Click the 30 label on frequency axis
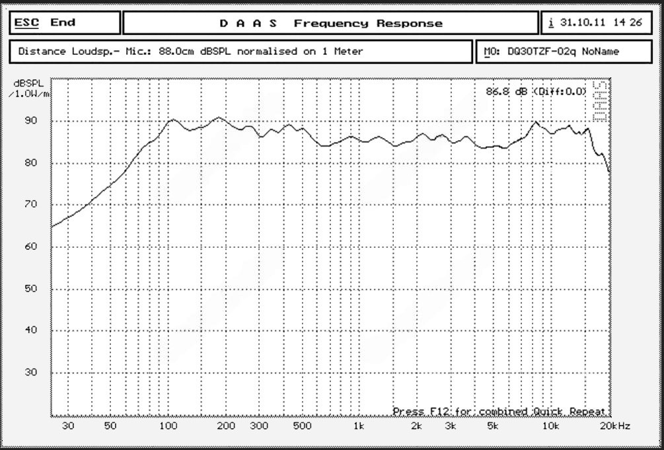The image size is (664, 450). tap(68, 426)
